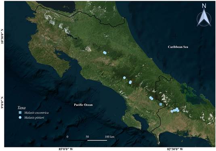Click the black segment of the scale bar
This screenshot has width=216, height=151.
tap(78, 140)
